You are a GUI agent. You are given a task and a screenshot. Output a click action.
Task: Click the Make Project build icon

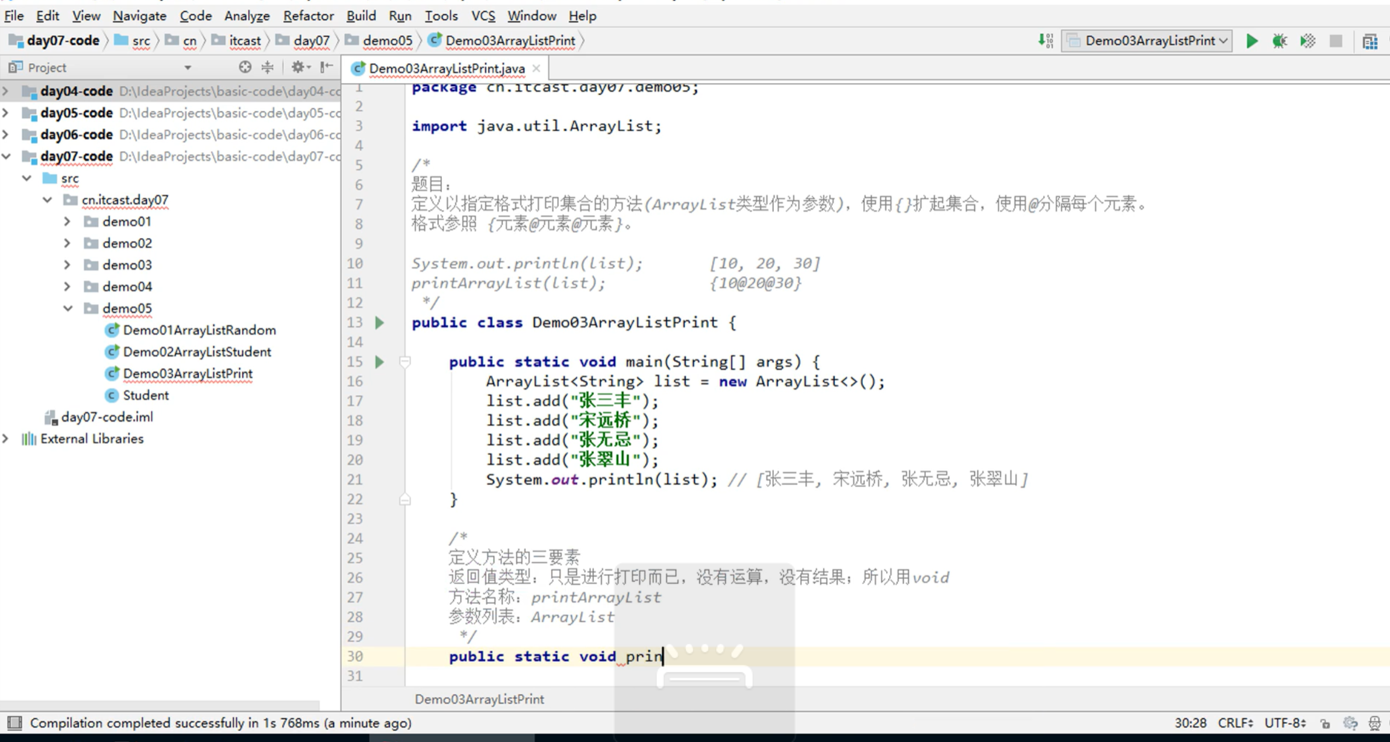coord(1045,41)
